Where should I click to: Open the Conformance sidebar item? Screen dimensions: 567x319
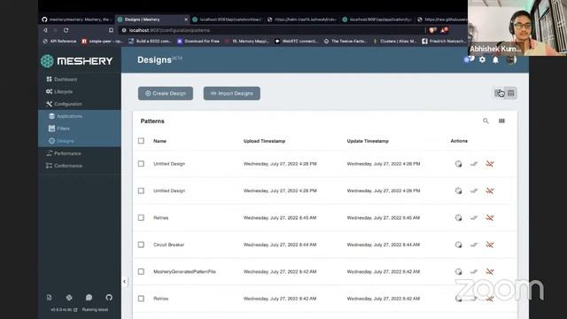(x=64, y=166)
